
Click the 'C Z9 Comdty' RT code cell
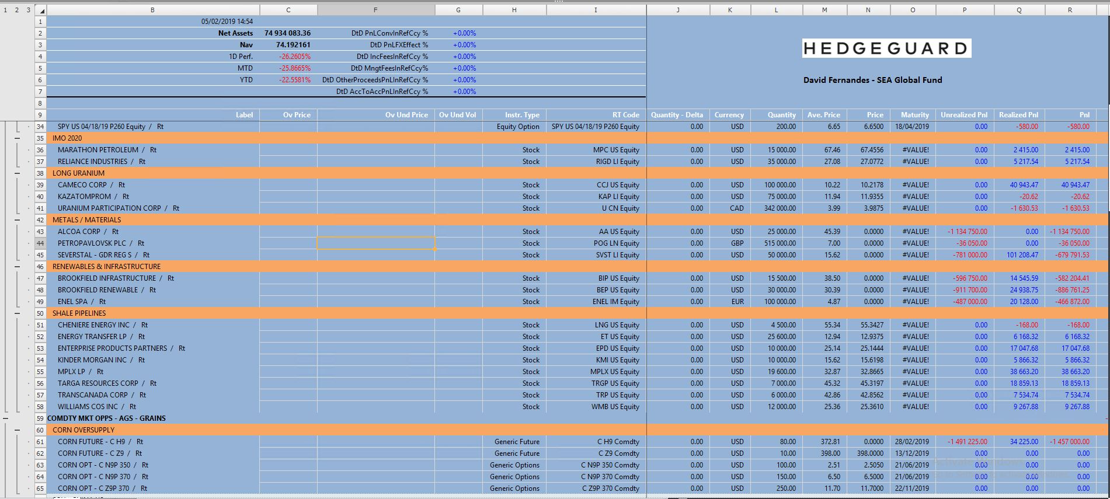coord(596,453)
